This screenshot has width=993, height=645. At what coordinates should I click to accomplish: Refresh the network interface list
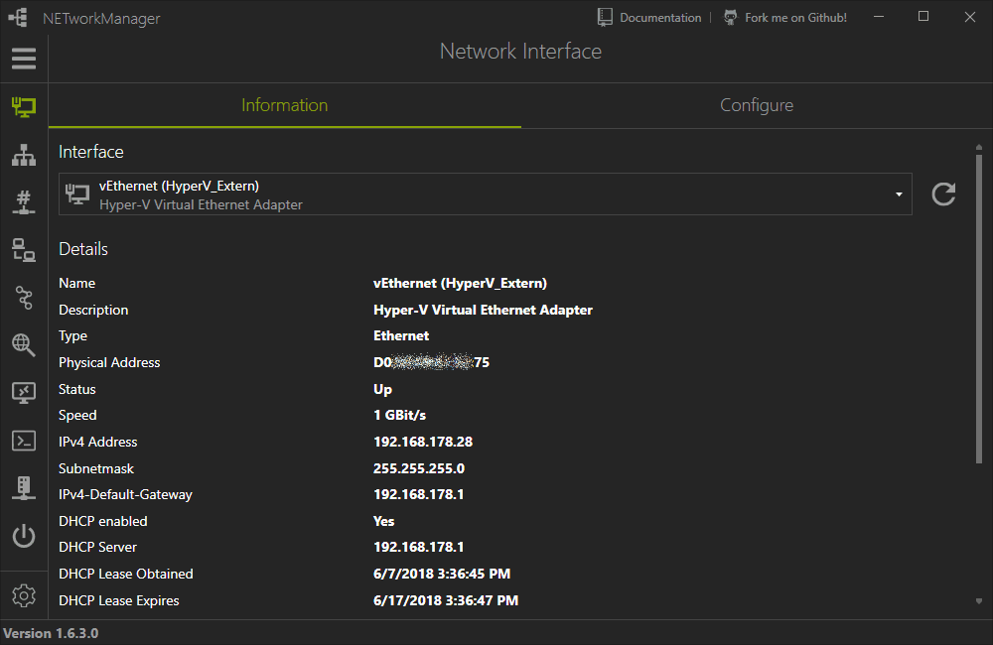tap(943, 193)
